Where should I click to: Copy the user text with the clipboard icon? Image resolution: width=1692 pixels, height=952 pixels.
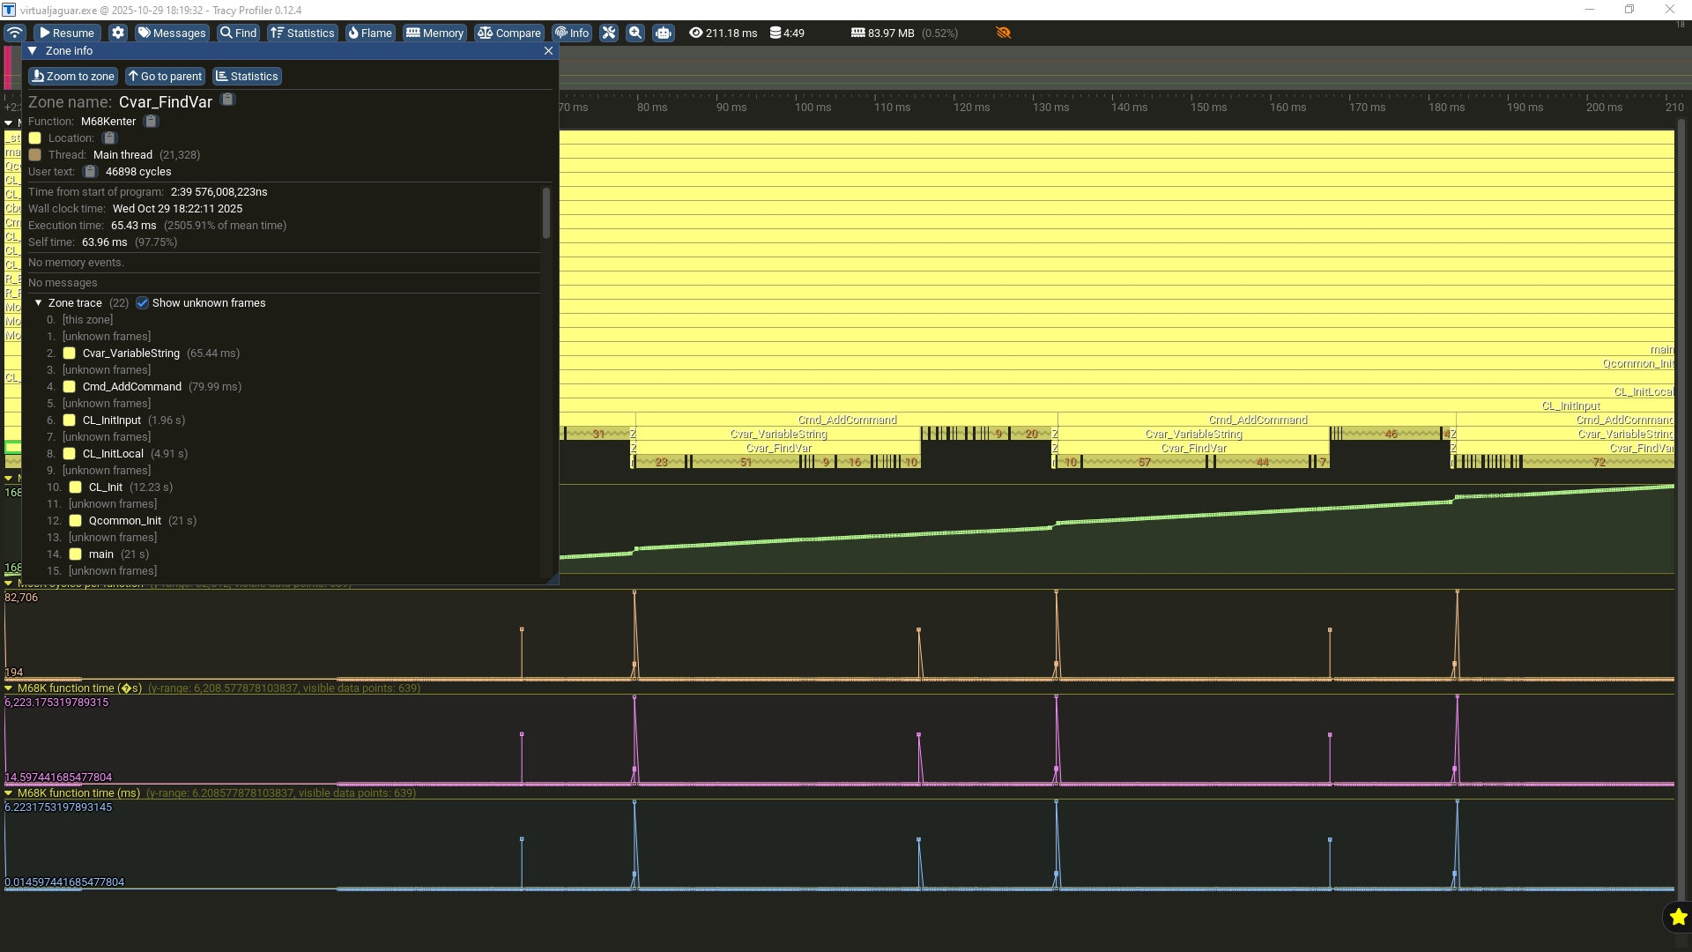(x=90, y=172)
